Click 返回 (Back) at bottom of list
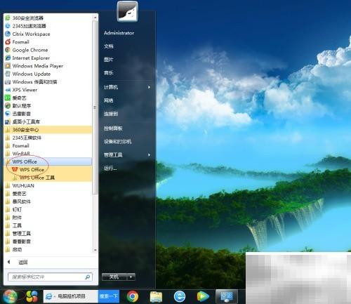This screenshot has width=351, height=304. [x=23, y=263]
